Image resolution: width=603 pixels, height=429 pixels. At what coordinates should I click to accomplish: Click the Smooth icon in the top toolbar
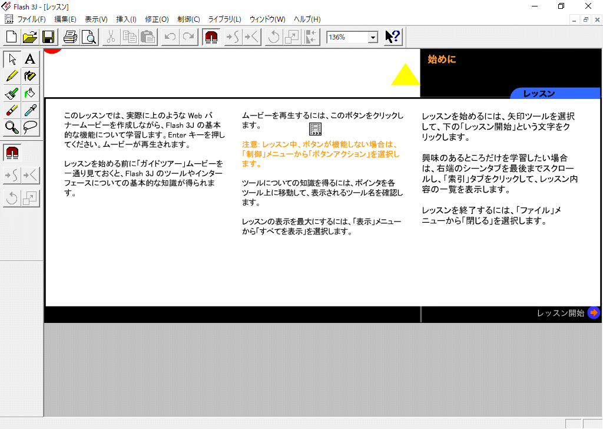tap(233, 37)
